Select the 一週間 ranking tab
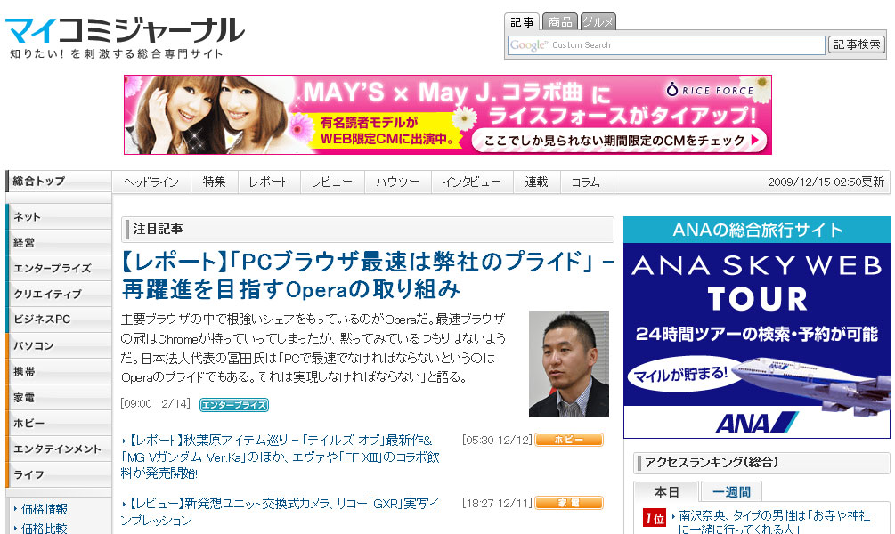Image resolution: width=895 pixels, height=534 pixels. click(x=731, y=491)
